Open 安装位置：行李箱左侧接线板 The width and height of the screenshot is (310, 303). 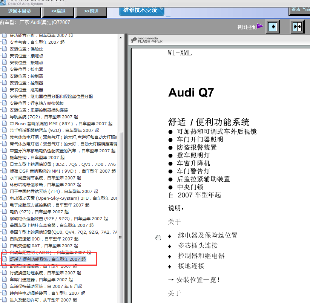(37, 103)
